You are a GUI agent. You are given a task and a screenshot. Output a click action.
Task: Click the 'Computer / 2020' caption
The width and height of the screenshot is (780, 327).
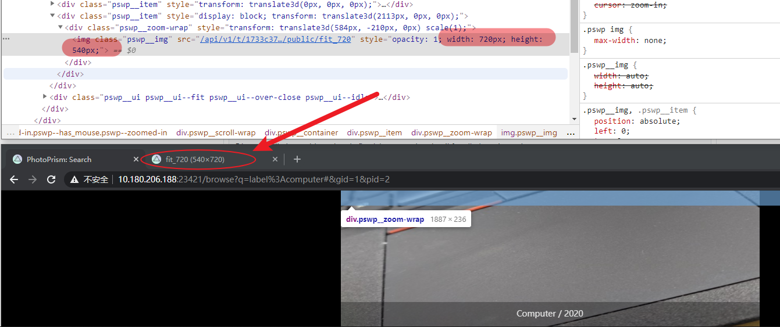(550, 314)
